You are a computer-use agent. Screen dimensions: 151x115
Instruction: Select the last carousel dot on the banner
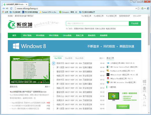coord(48,82)
